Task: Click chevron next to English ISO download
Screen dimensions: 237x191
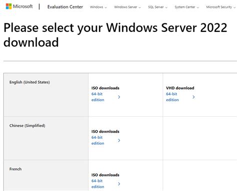Action: point(119,97)
